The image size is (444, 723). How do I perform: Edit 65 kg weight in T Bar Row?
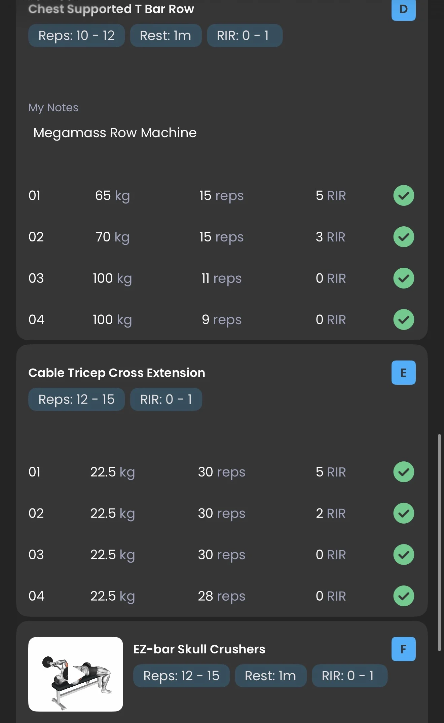point(112,196)
